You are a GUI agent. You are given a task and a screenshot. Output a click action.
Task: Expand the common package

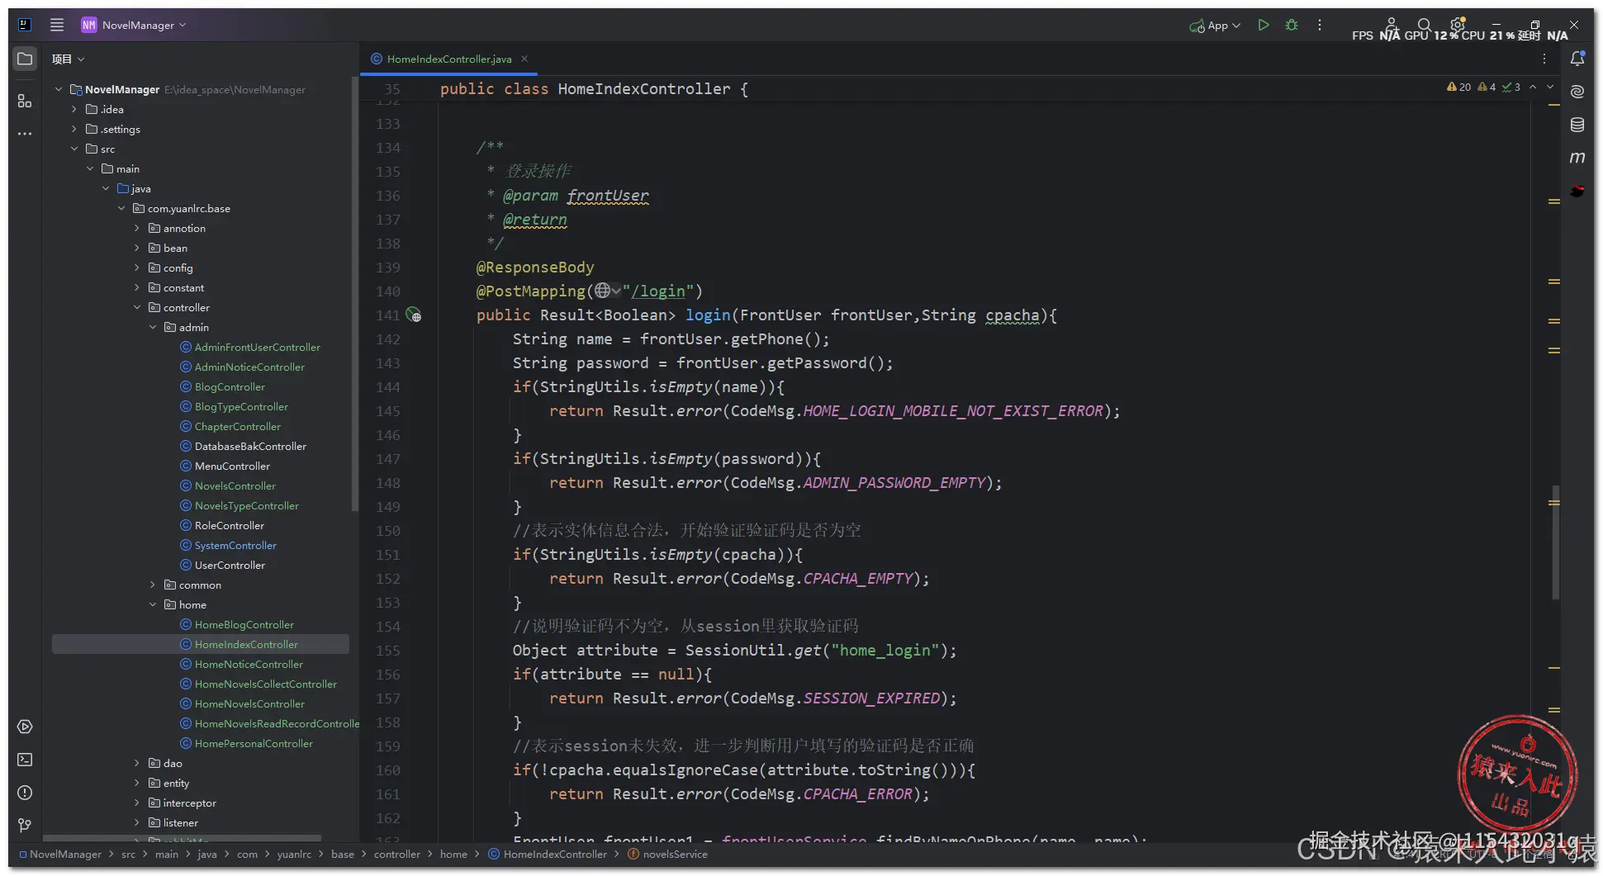153,585
